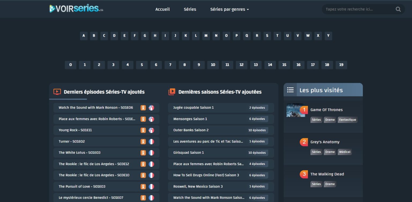Open the Séries menu item
Image resolution: width=412 pixels, height=202 pixels.
pos(190,9)
